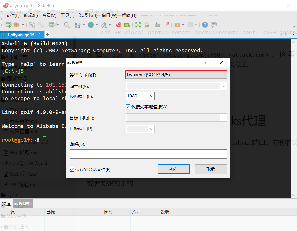Click the terminal scrollbar down arrow
Viewport: 297px width, 231px height.
point(294,195)
